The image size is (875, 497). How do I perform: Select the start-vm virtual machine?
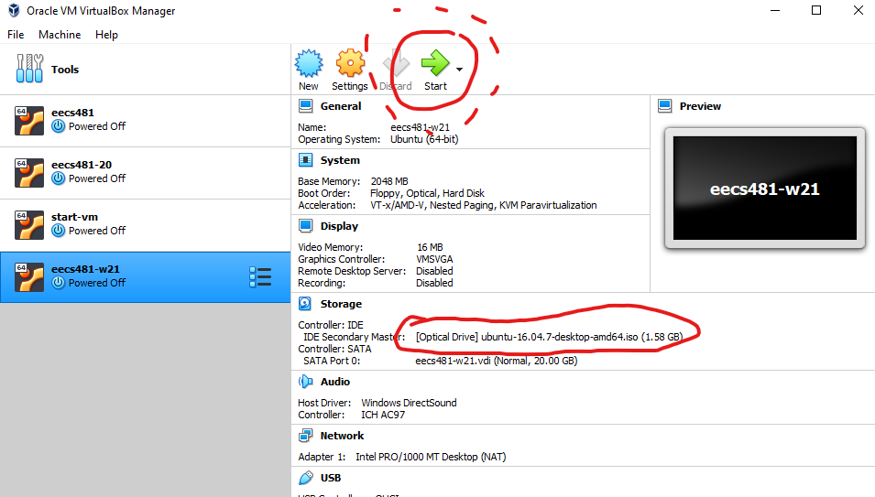coord(145,225)
